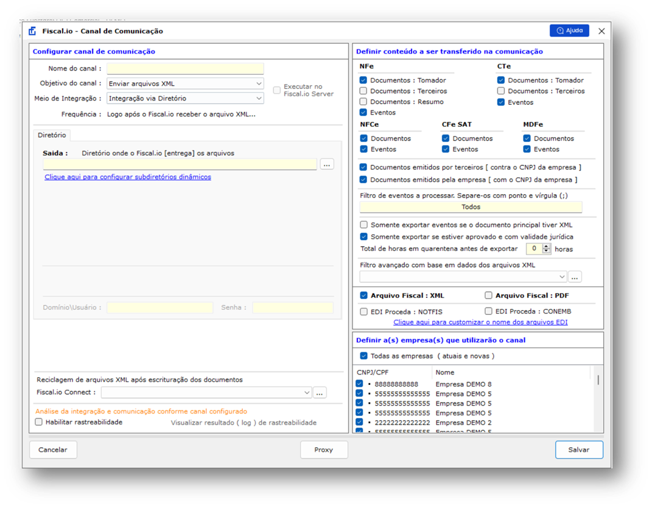
Task: Open the Meio de Integração dropdown
Action: [185, 99]
